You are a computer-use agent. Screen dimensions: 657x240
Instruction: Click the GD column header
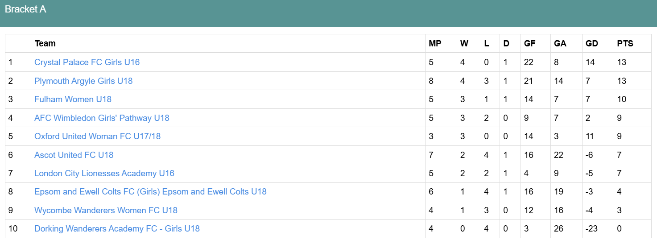tap(592, 43)
